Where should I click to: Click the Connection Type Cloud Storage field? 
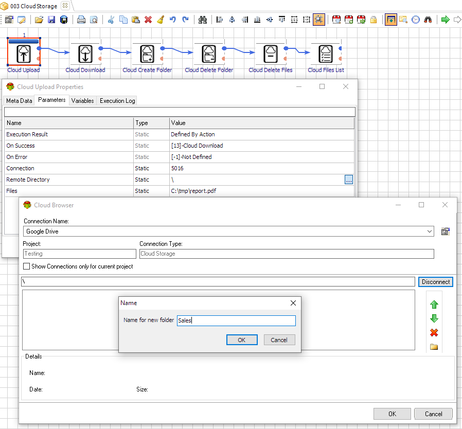tap(287, 254)
